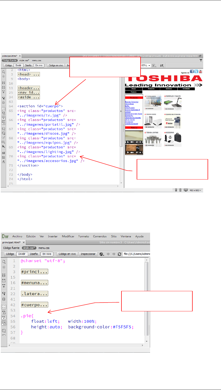Open the Archivo menu
Screen dimensions: 221x390
point(17,236)
